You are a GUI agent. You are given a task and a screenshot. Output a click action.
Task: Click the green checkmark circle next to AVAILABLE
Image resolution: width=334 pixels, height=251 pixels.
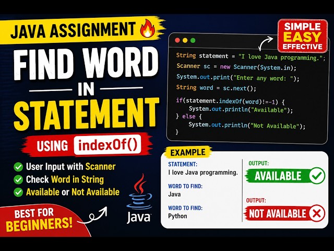tap(317, 176)
